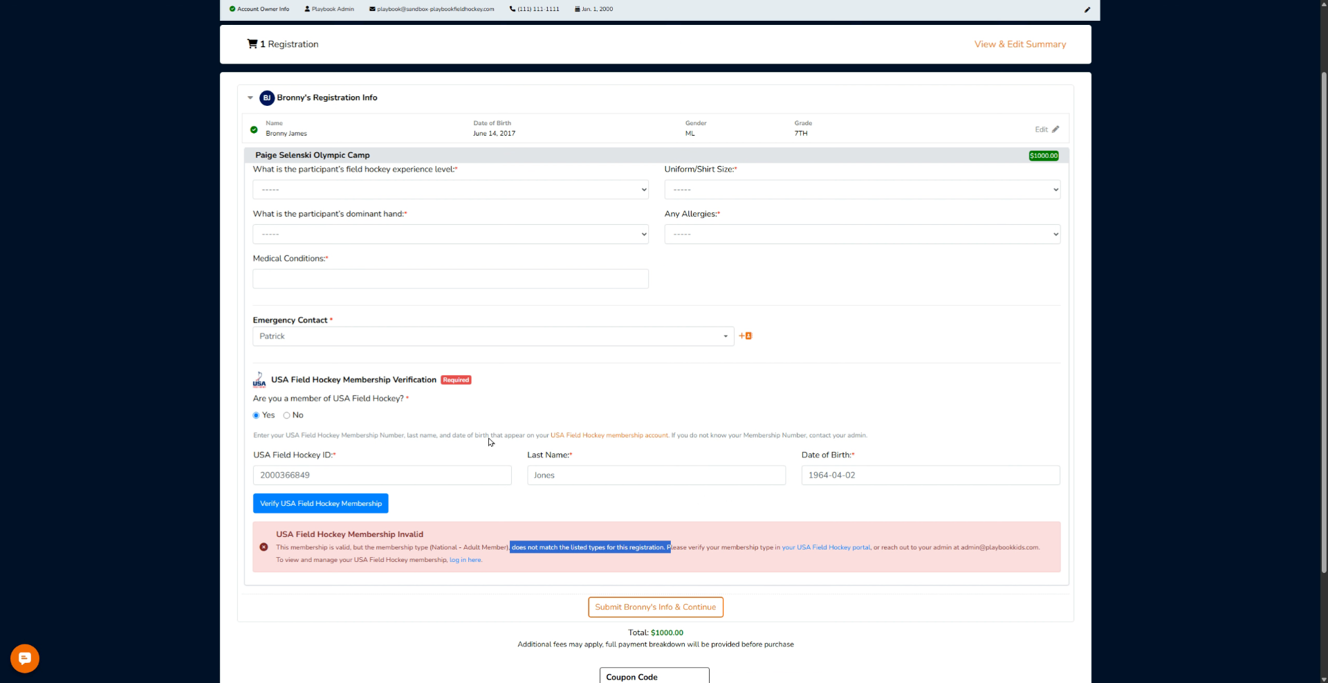Click View & Edit Summary link
The height and width of the screenshot is (683, 1328).
[x=1020, y=44]
